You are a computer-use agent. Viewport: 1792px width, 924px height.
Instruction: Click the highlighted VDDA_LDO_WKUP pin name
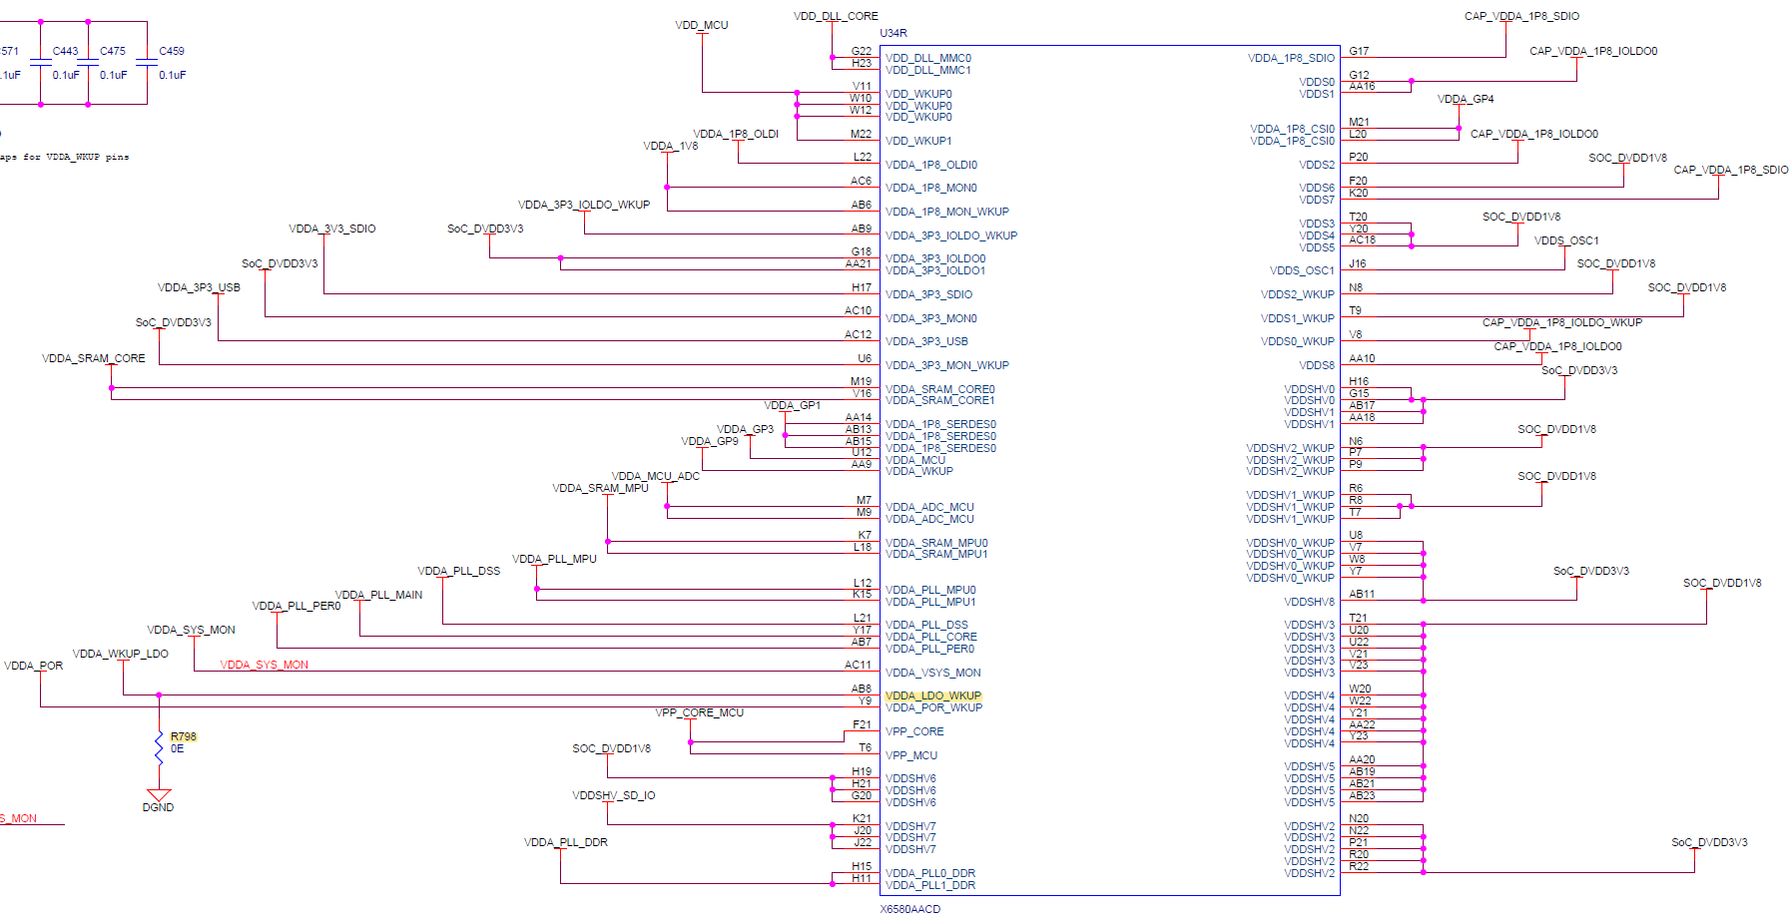(x=933, y=695)
